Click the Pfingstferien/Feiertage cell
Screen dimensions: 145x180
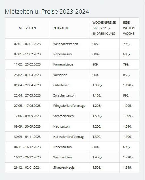69,106
